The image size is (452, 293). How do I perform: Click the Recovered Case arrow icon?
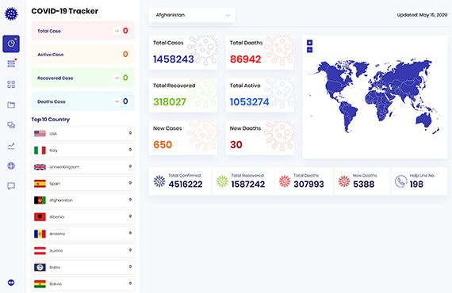pos(117,78)
